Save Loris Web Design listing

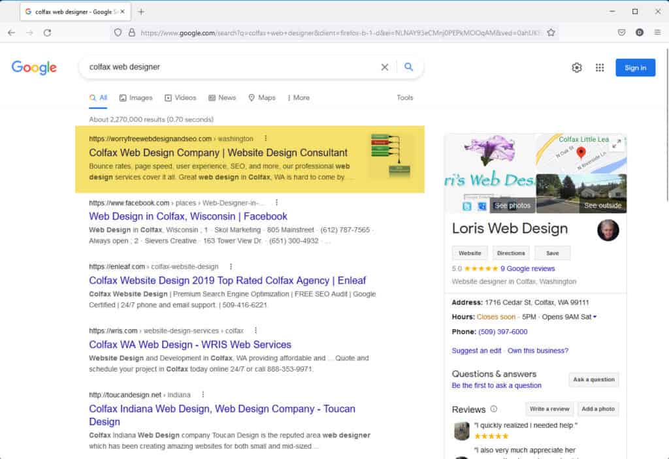(552, 253)
